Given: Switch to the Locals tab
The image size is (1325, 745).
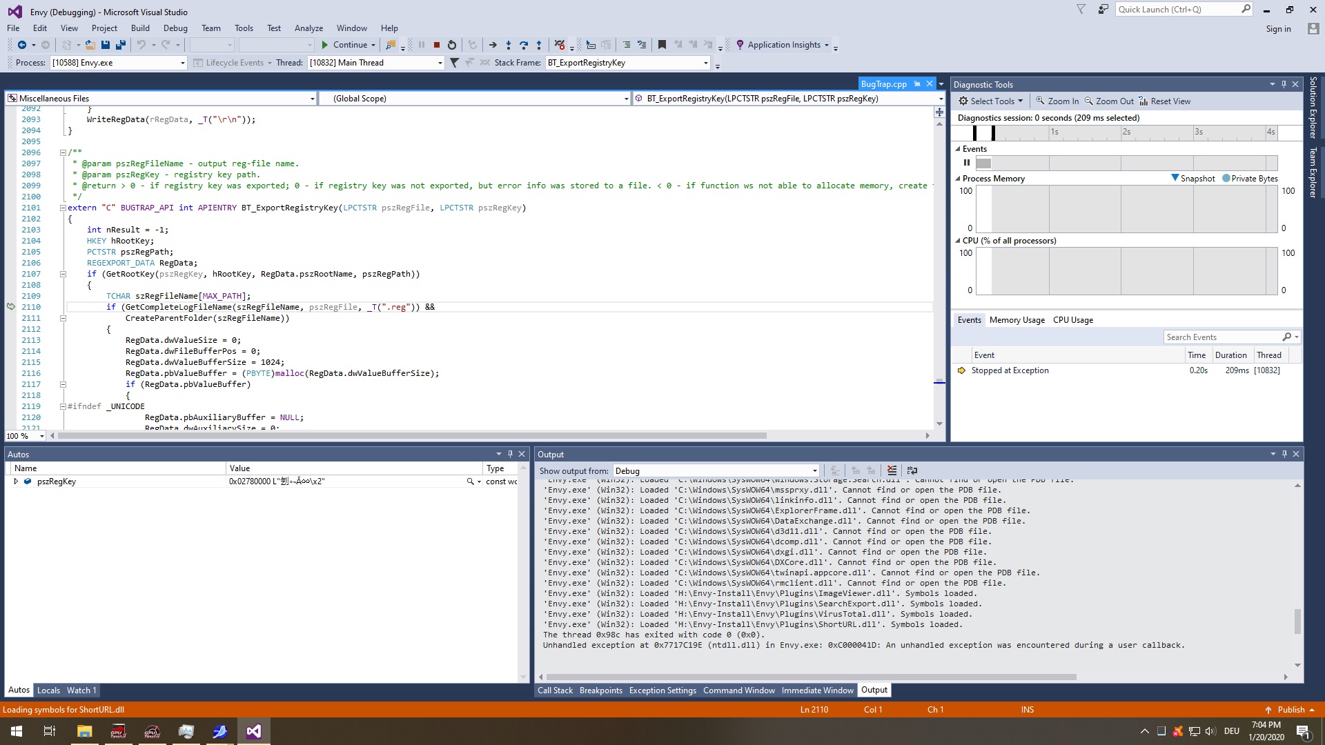Looking at the screenshot, I should pos(48,690).
